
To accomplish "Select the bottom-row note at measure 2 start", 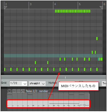I will click(5, 69).
